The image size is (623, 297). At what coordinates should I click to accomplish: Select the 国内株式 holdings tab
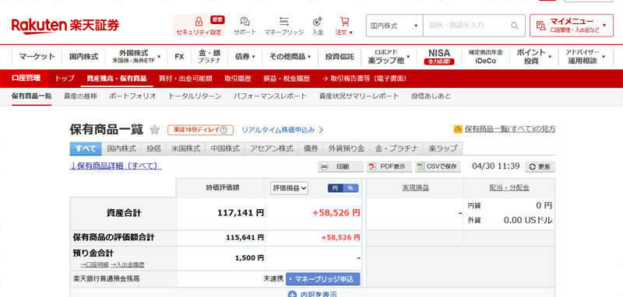pos(121,148)
